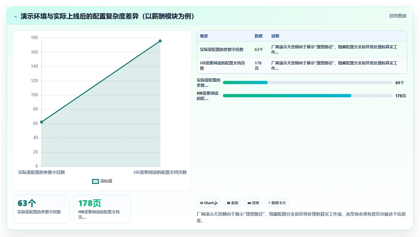420x237 pixels.
Task: Click the lightning icon beside the title
Action: click(x=15, y=16)
